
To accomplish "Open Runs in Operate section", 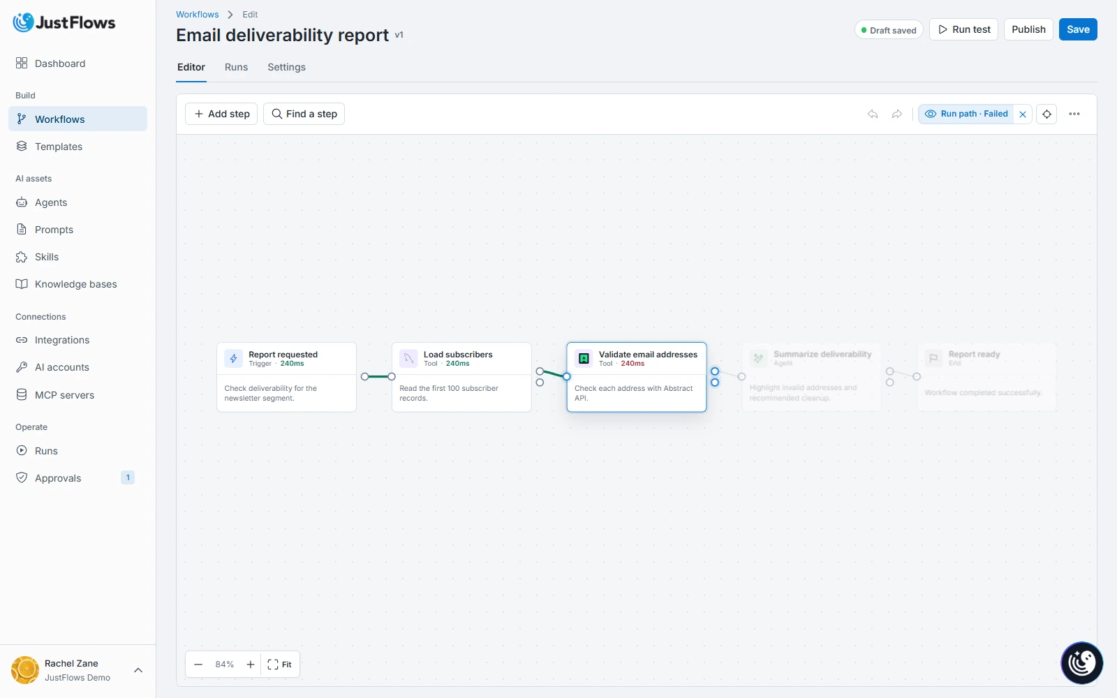I will 77,451.
